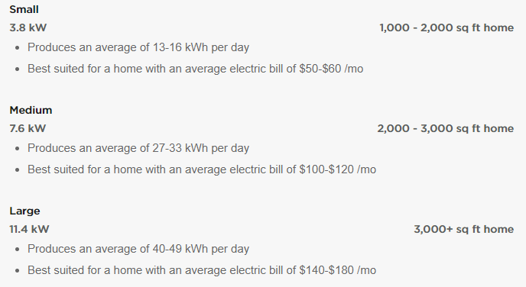
Task: Click the Medium system size heading
Action: [x=31, y=110]
